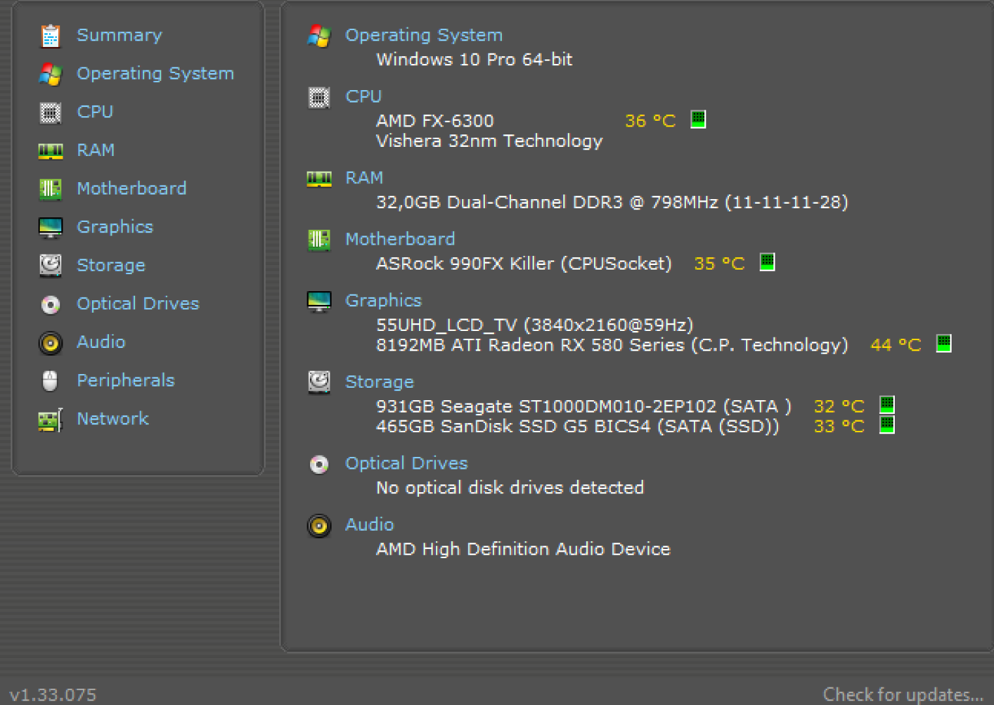Open the Graphics section from sidebar

[x=115, y=227]
